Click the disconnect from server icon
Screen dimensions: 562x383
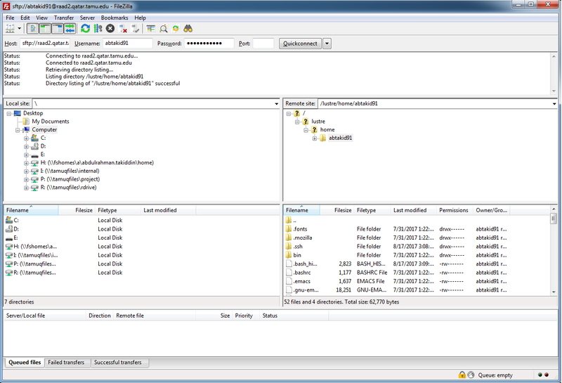click(123, 29)
